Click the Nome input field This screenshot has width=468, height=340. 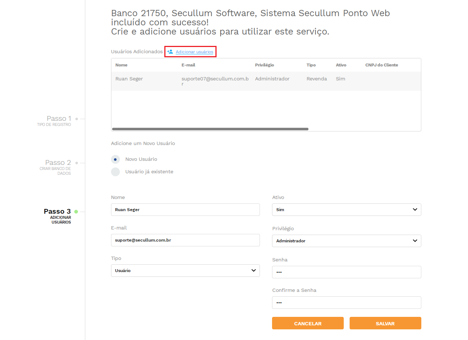[185, 210]
